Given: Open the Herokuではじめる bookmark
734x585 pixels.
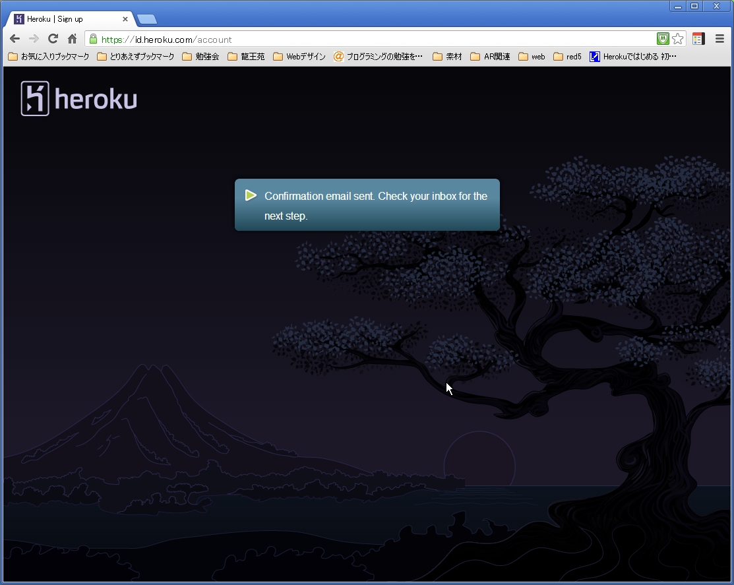Looking at the screenshot, I should pos(633,57).
